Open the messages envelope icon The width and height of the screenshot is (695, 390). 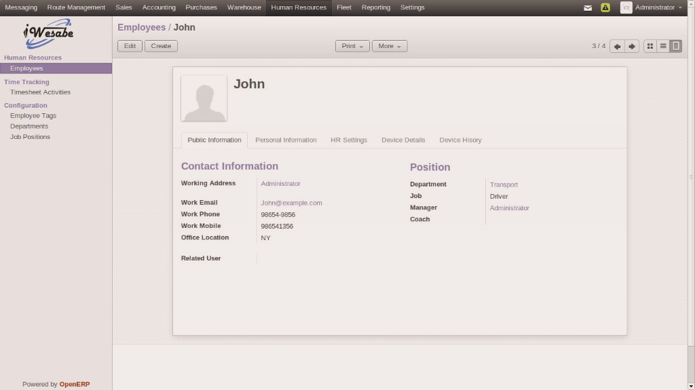tap(588, 7)
